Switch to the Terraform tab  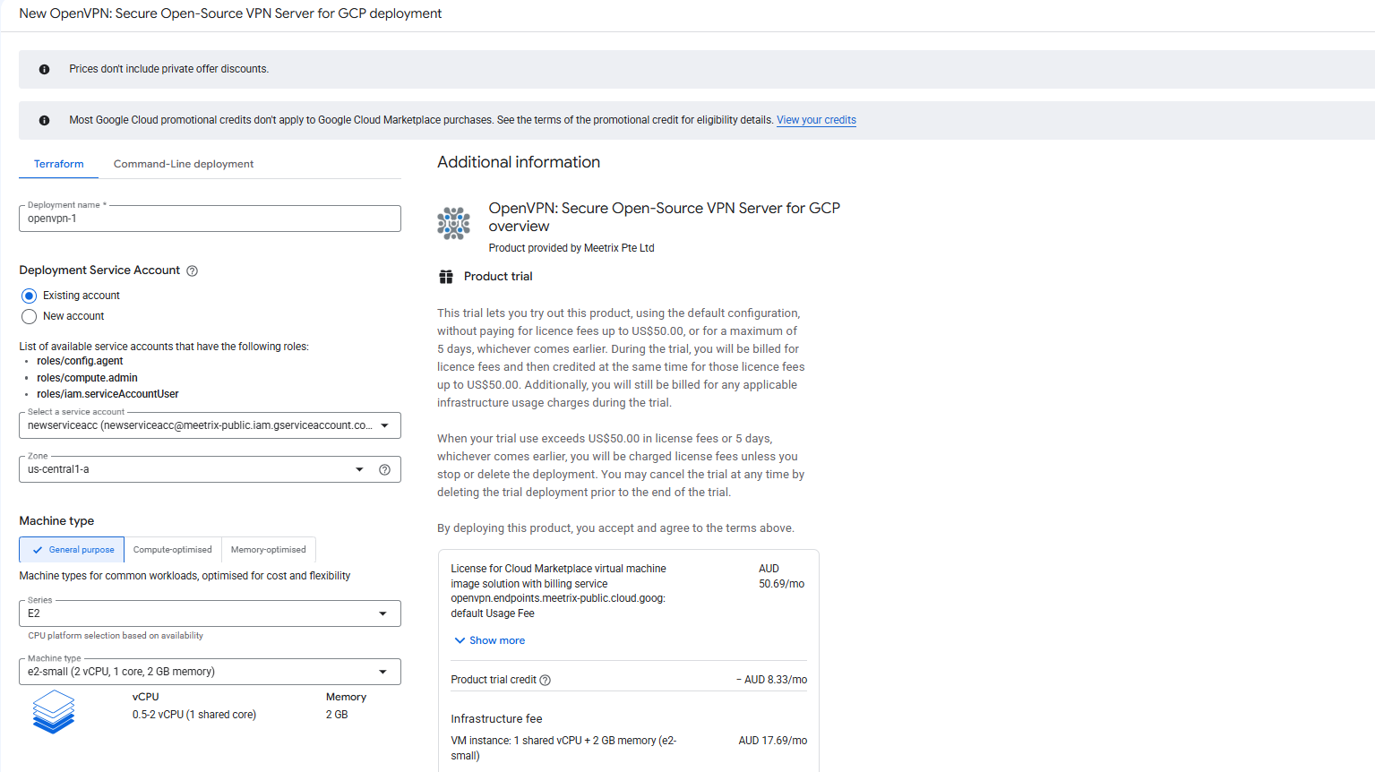point(59,164)
